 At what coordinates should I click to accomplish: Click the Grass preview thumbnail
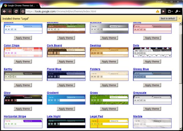click(109, 100)
